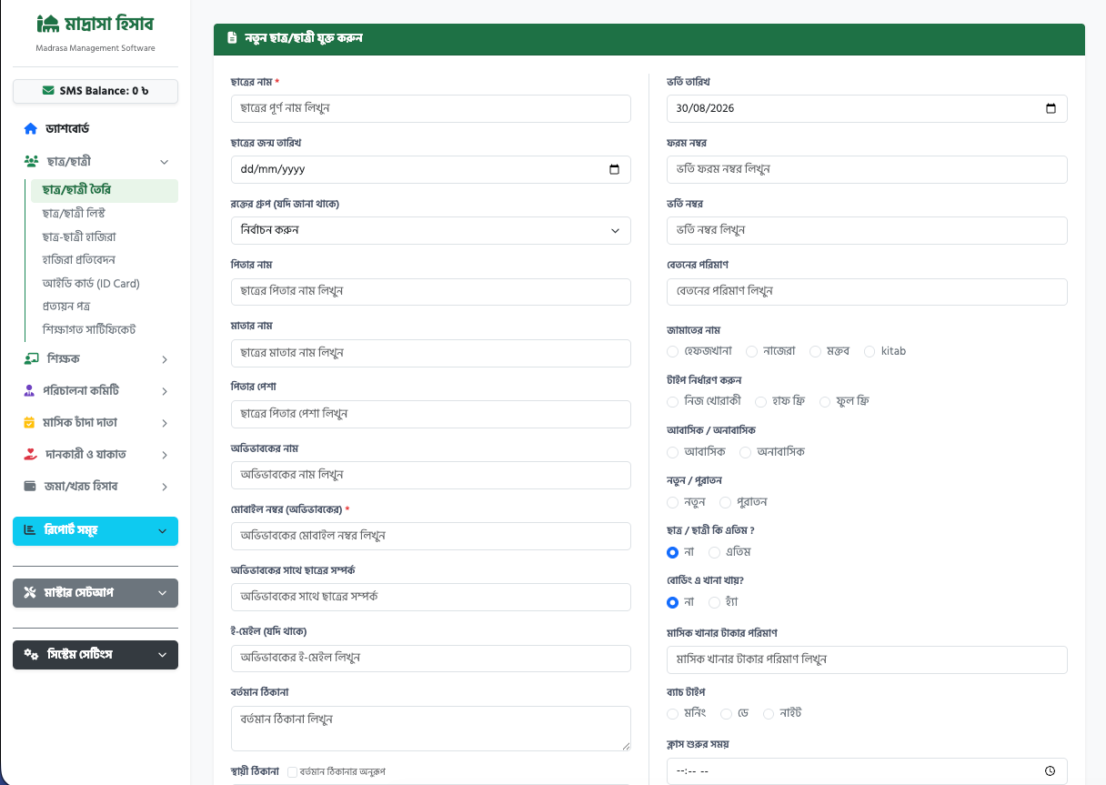Click ছাত্রের নাম input field
This screenshot has width=1106, height=785.
click(431, 108)
